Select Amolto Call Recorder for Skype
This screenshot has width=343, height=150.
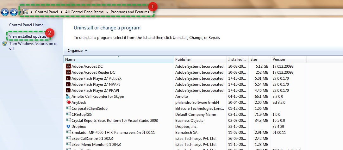97,97
